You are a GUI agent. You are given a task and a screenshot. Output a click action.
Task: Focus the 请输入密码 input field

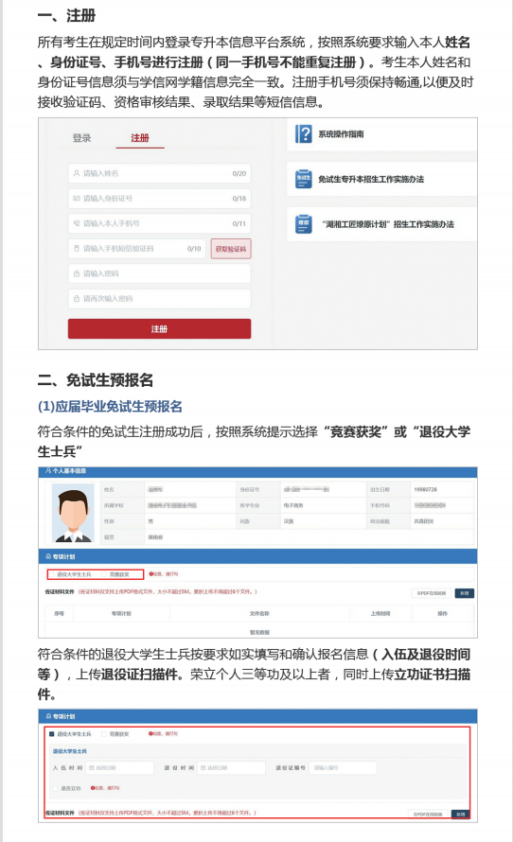click(x=160, y=273)
